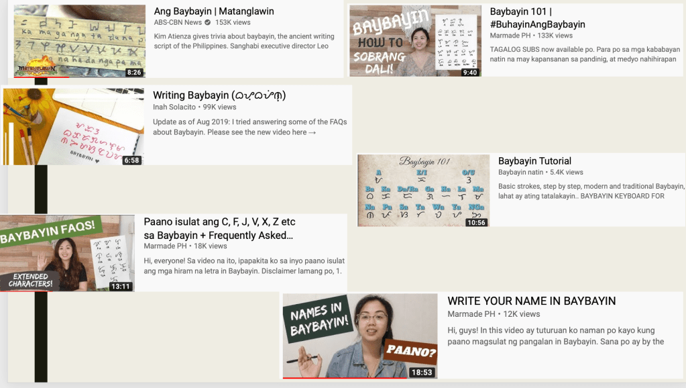Go to Marmade PH under Baybayin 101
This screenshot has width=686, height=388.
click(x=510, y=36)
